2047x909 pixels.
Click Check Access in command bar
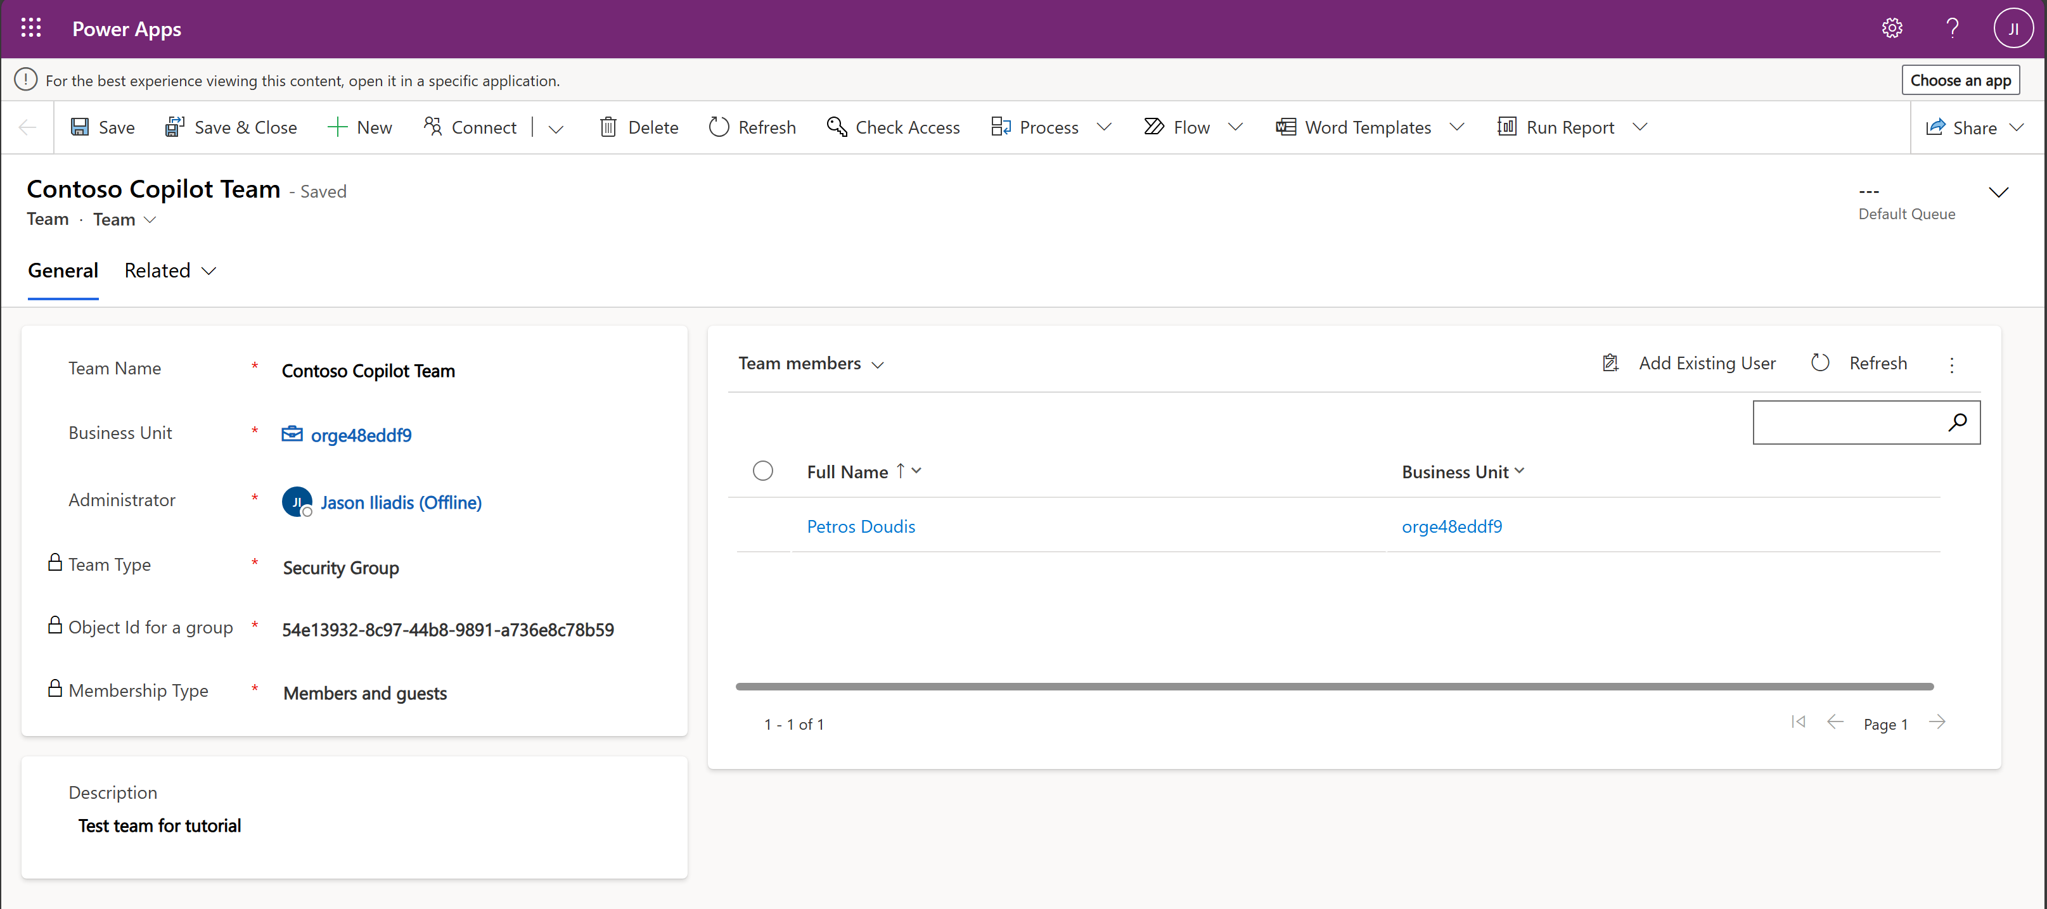(x=893, y=127)
